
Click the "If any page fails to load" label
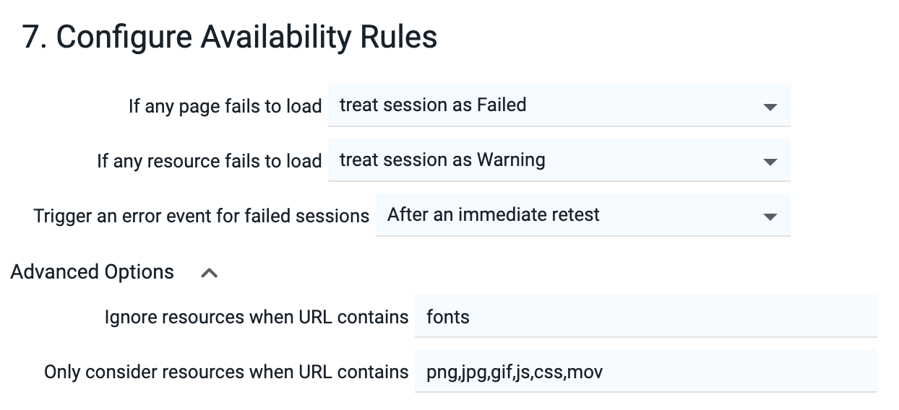point(225,106)
